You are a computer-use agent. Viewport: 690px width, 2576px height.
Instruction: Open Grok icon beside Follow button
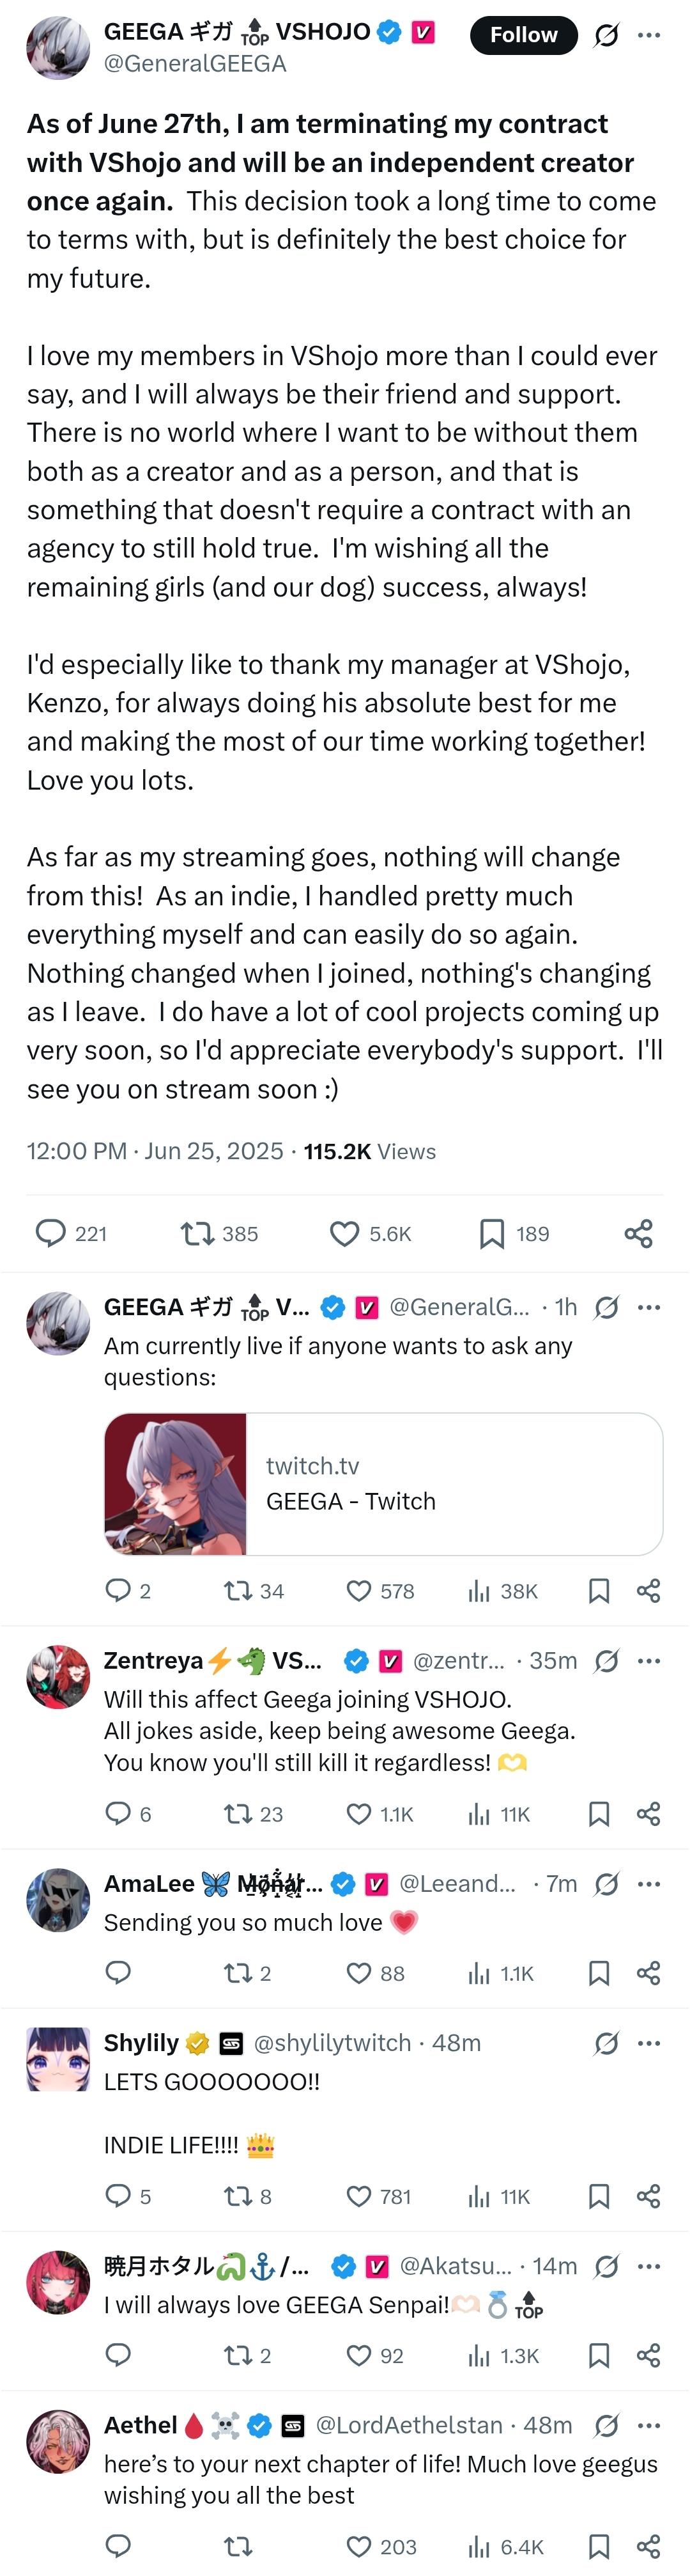(606, 36)
